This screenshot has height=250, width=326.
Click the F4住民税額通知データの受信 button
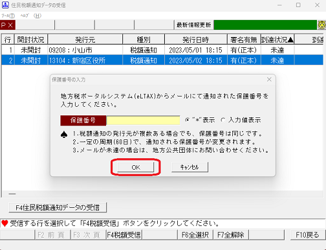click(x=58, y=207)
